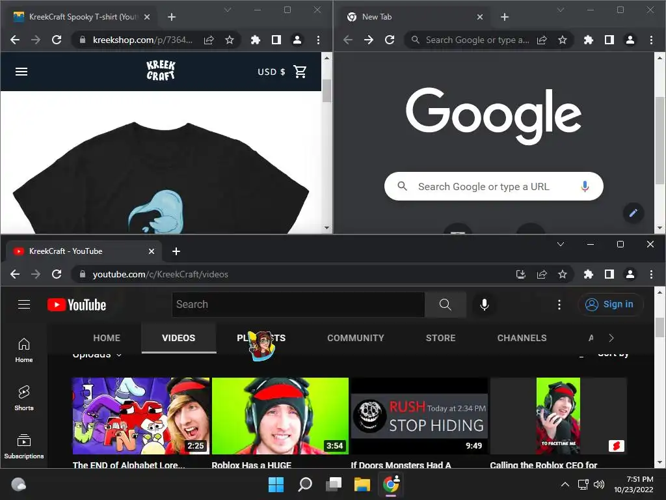Viewport: 666px width, 500px height.
Task: Toggle side panel in YouTube window
Action: (609, 274)
